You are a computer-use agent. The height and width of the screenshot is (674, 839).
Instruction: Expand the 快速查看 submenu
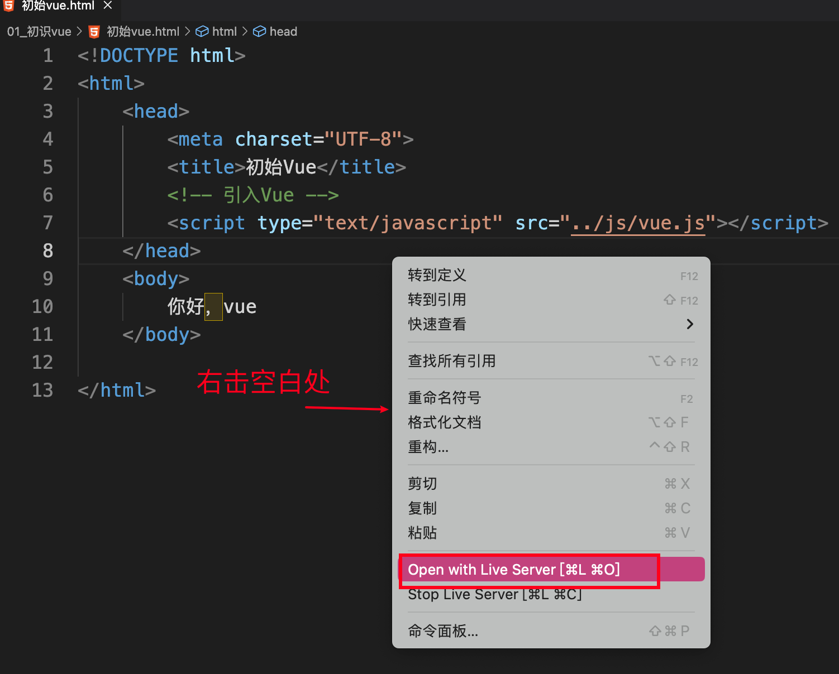click(x=551, y=324)
